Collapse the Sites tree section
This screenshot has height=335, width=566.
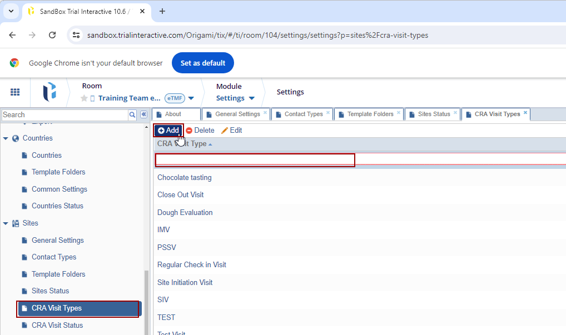pyautogui.click(x=6, y=223)
